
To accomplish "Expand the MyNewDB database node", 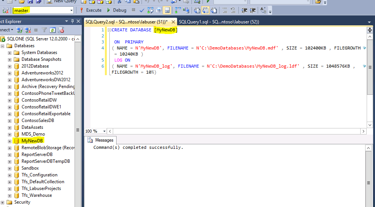I will tap(9, 141).
